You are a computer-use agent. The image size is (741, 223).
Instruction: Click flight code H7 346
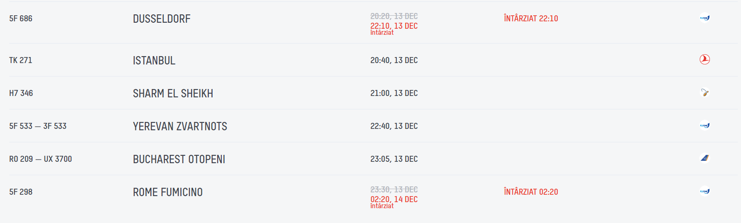point(21,93)
